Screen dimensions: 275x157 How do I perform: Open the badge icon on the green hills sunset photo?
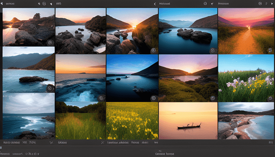213,98
